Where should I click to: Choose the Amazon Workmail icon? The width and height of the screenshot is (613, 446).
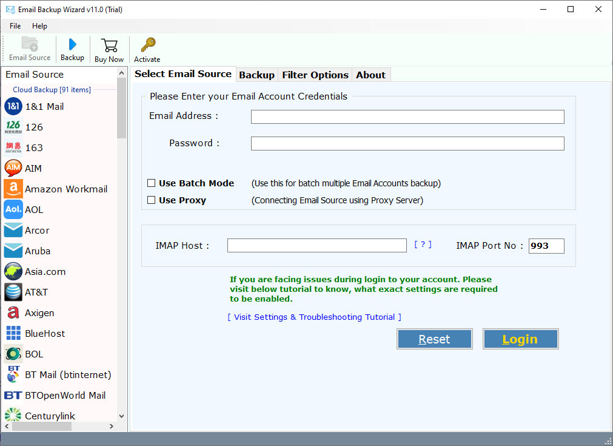coord(13,189)
